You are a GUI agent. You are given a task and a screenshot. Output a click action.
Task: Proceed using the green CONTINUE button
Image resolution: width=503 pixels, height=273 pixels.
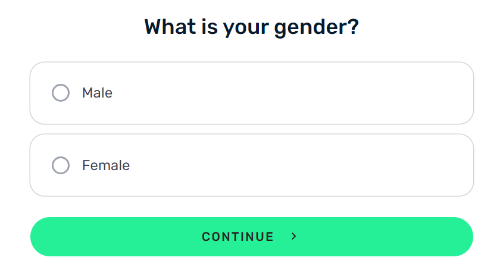point(251,237)
